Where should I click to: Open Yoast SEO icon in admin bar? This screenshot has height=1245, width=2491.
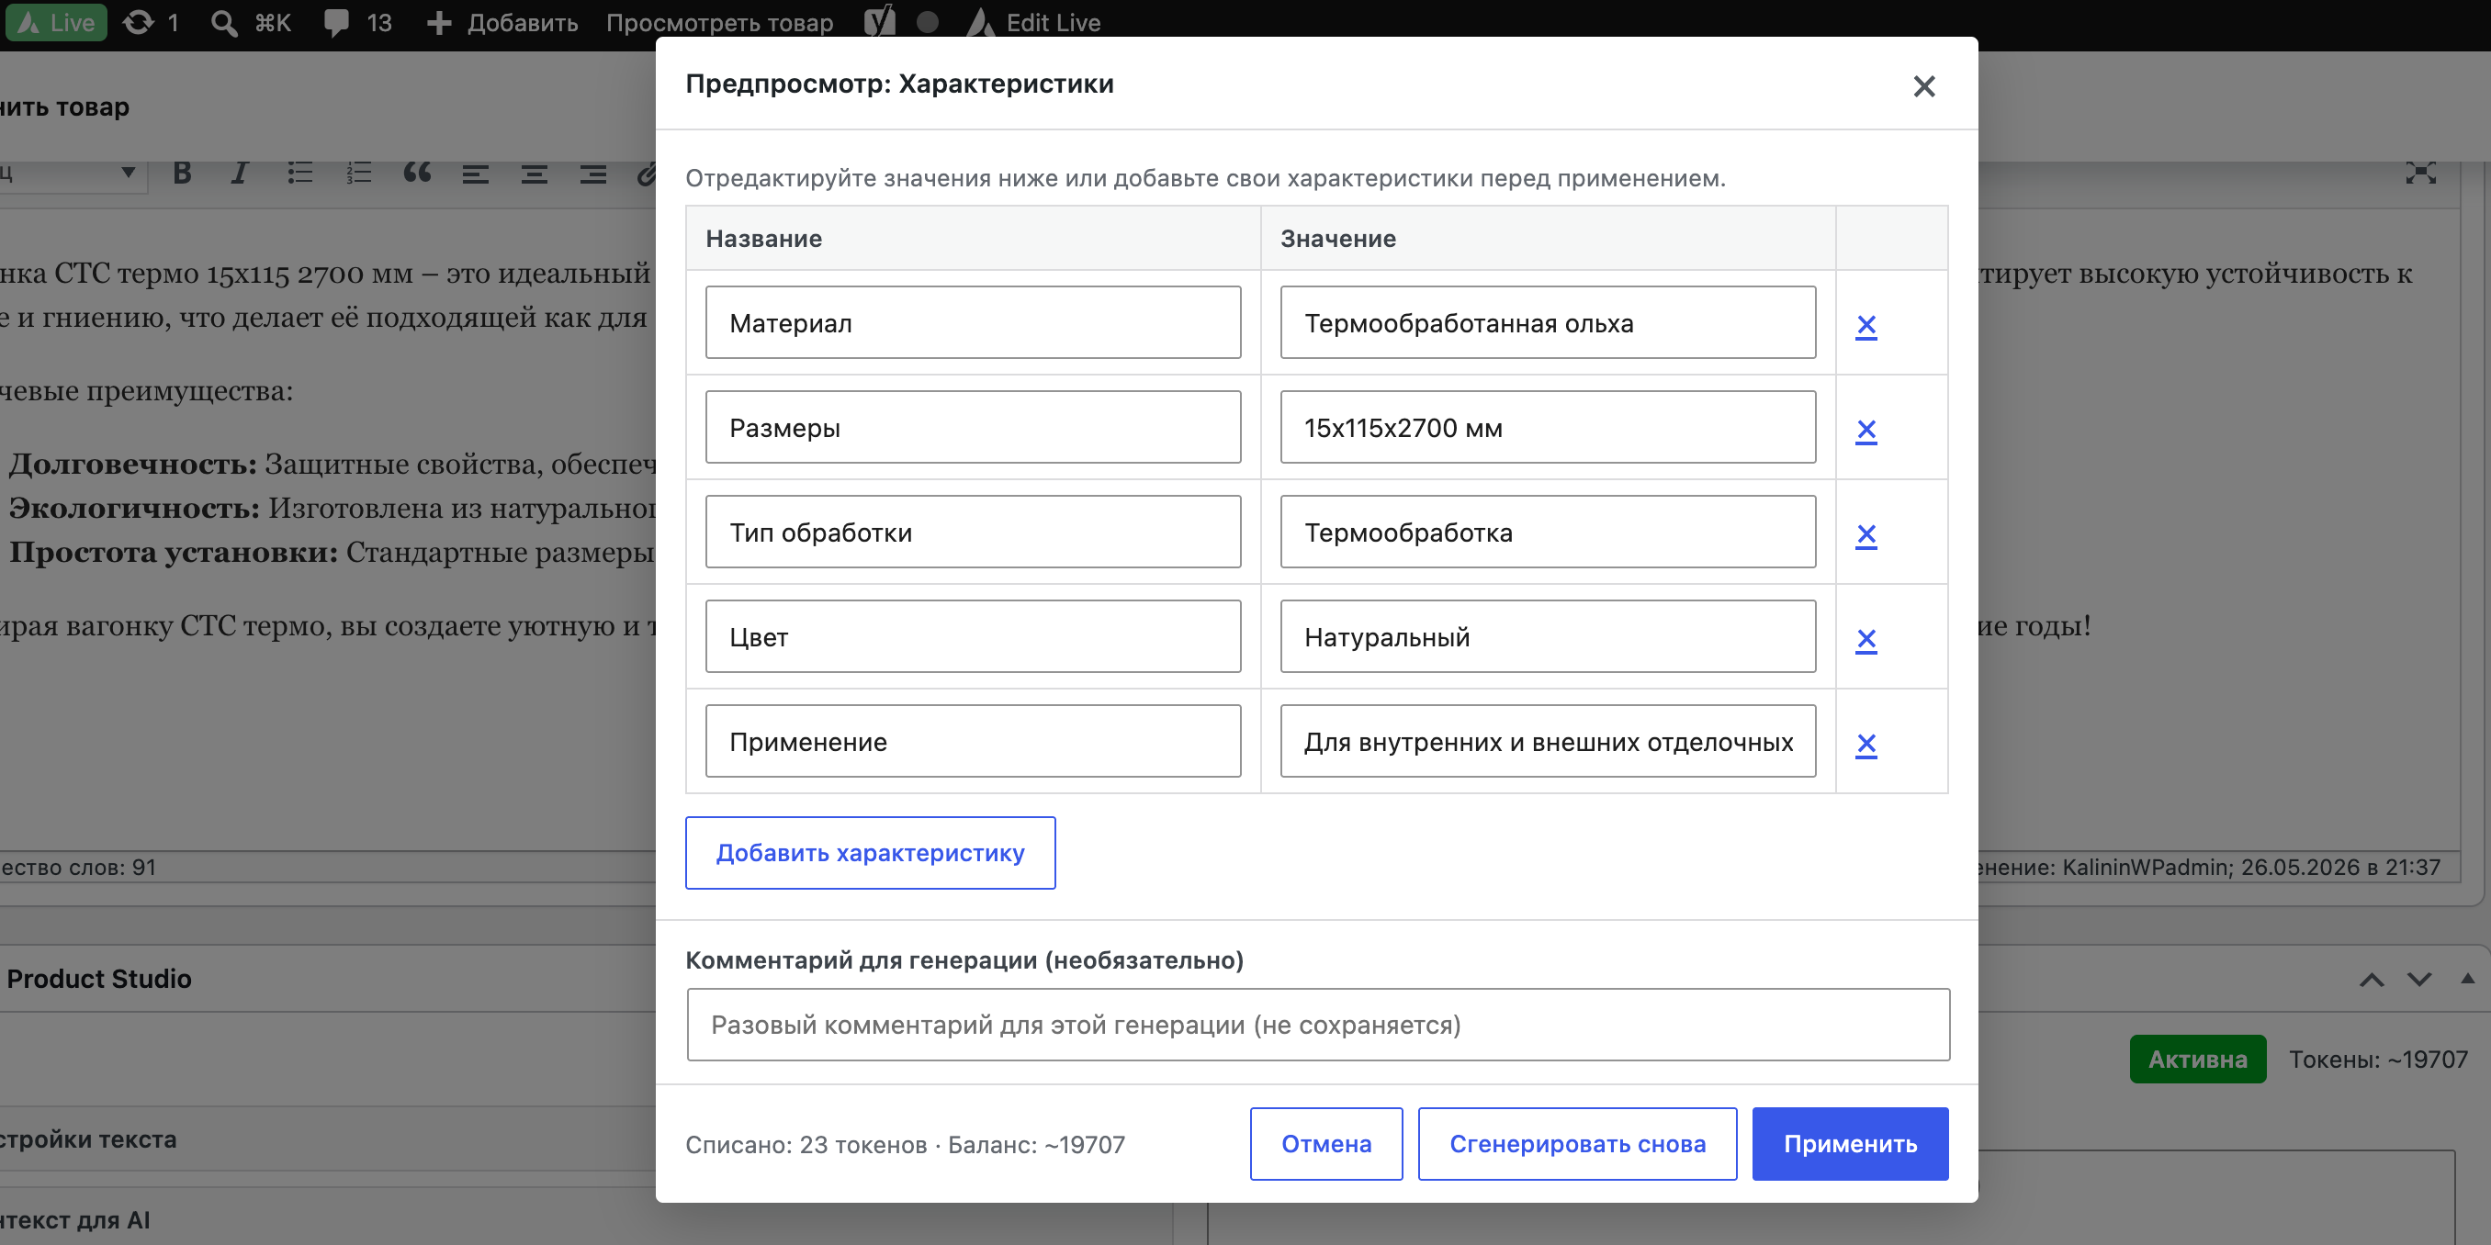coord(879,21)
